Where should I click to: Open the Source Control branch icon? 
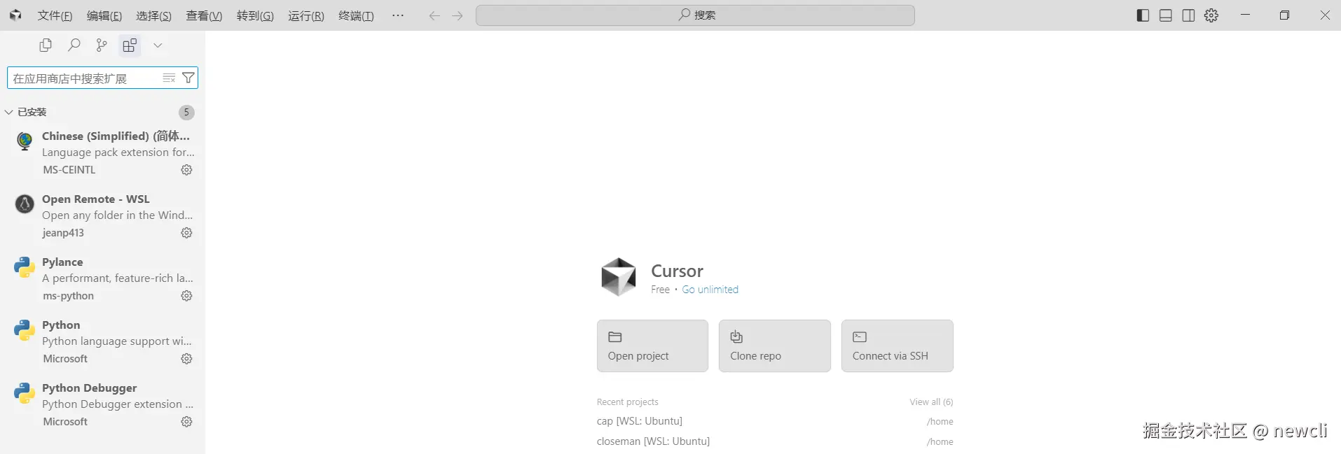[x=102, y=45]
